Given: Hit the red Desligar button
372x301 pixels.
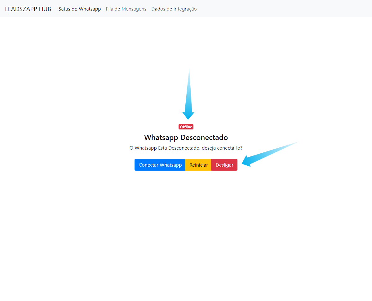Looking at the screenshot, I should click(x=224, y=165).
